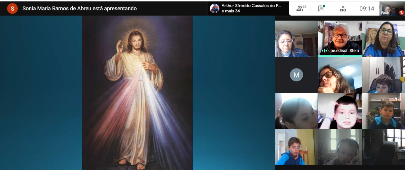Select the dark tile in bottom-right corner

click(383, 147)
